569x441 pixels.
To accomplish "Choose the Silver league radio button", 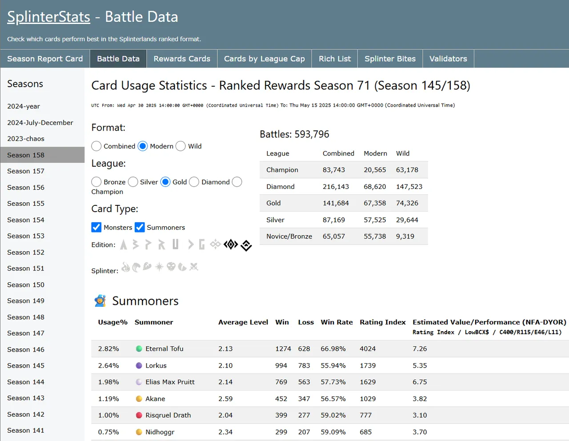I will point(133,182).
